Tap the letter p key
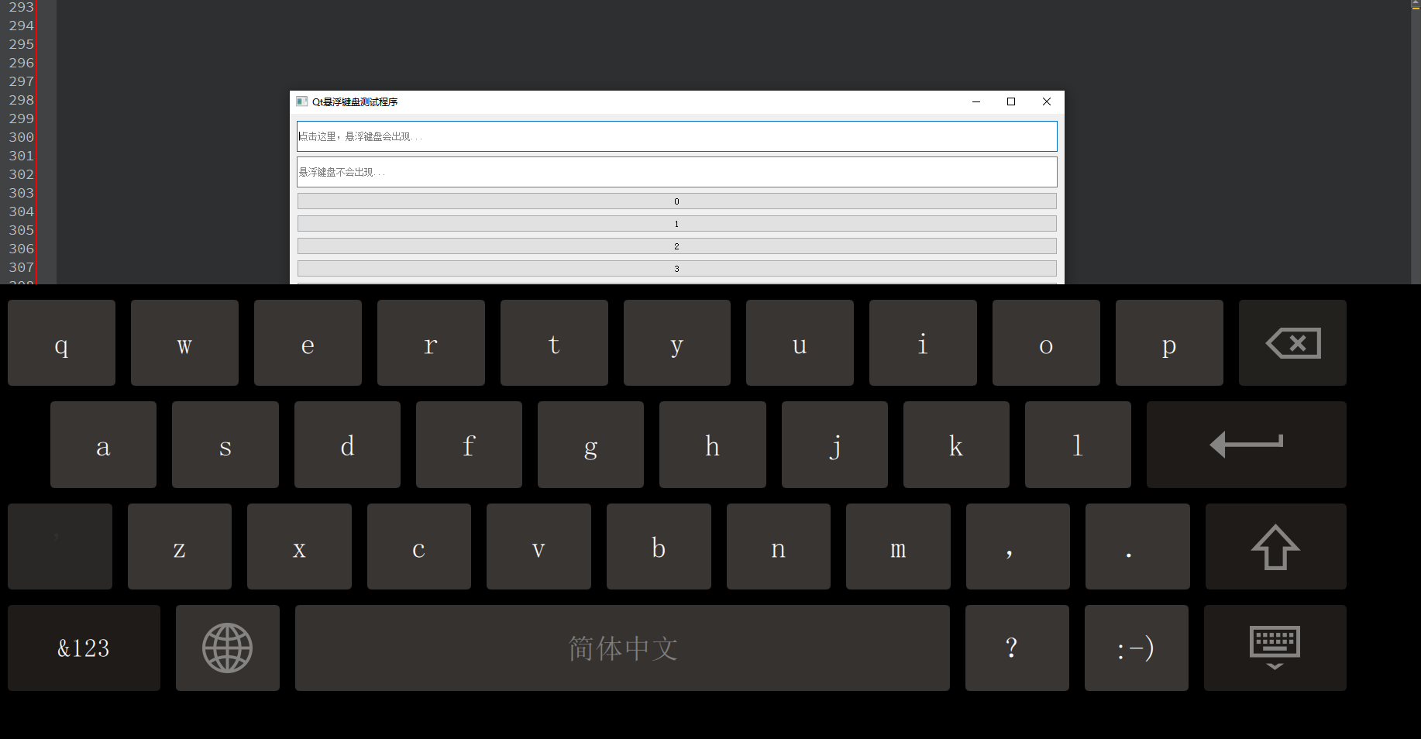The width and height of the screenshot is (1421, 739). click(1169, 343)
